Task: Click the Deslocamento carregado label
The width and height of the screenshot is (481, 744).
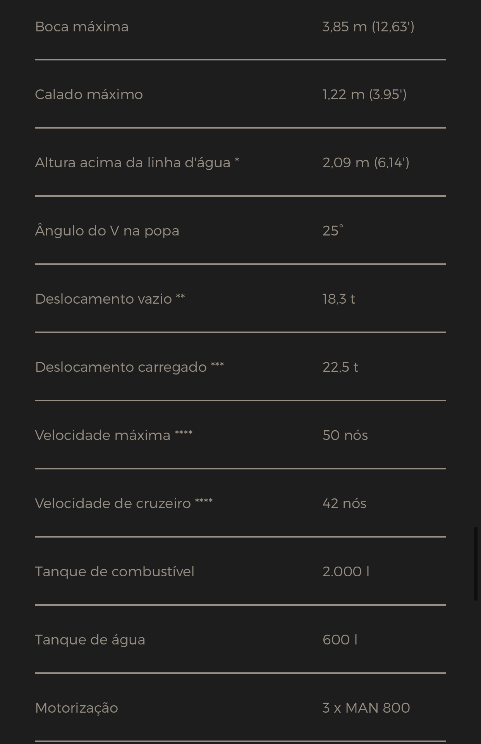Action: pyautogui.click(x=129, y=367)
